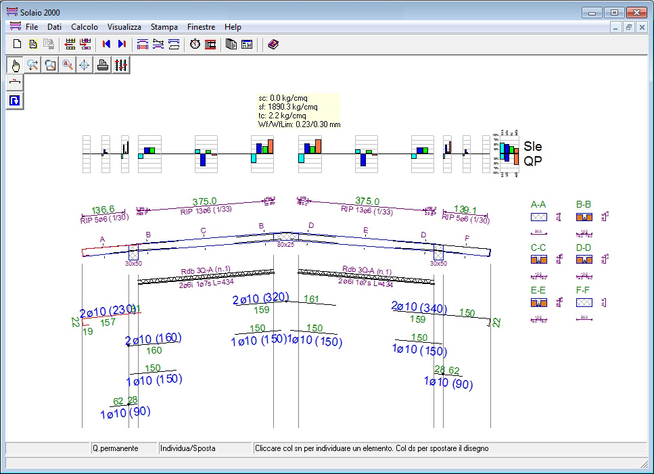This screenshot has width=654, height=474.
Task: Open the File menu
Action: (x=32, y=26)
